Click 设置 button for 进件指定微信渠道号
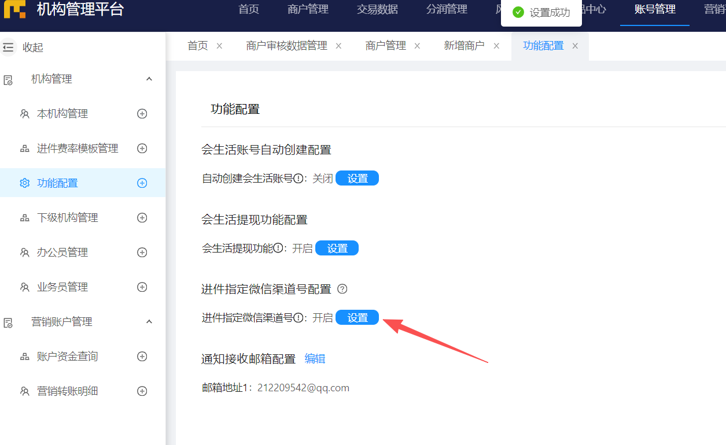The image size is (726, 445). tap(357, 318)
